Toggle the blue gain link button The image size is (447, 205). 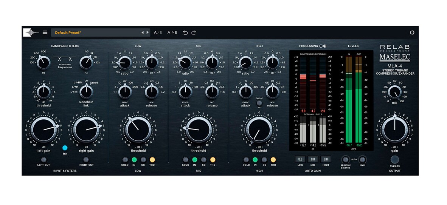[x=65, y=148]
